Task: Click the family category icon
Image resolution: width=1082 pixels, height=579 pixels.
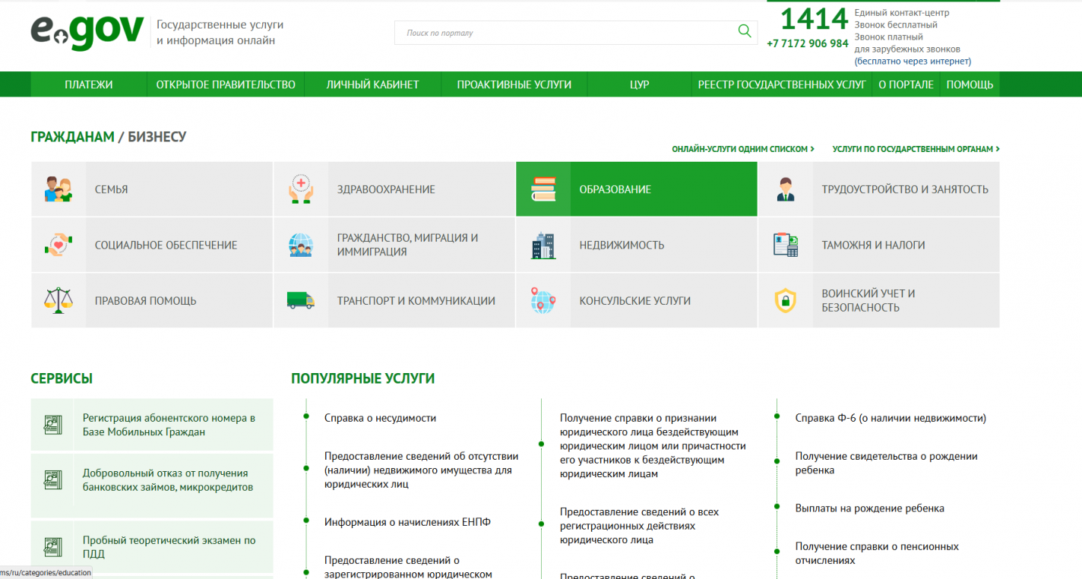Action: 59,189
